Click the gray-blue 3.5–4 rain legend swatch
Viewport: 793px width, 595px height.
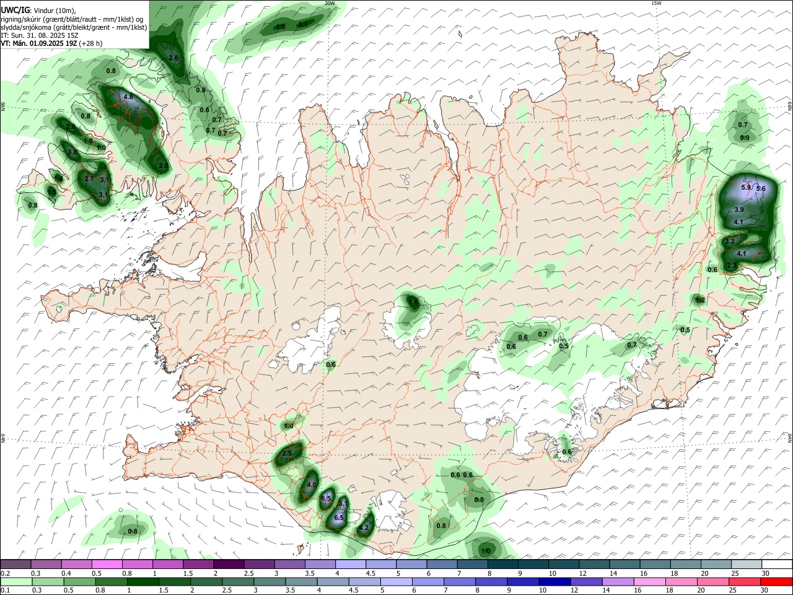coord(302,581)
